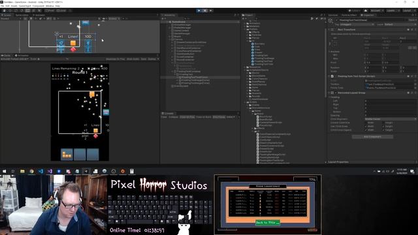Disable the Floating Item Text Script component
Screen dimensions: 418x235
(x=332, y=76)
